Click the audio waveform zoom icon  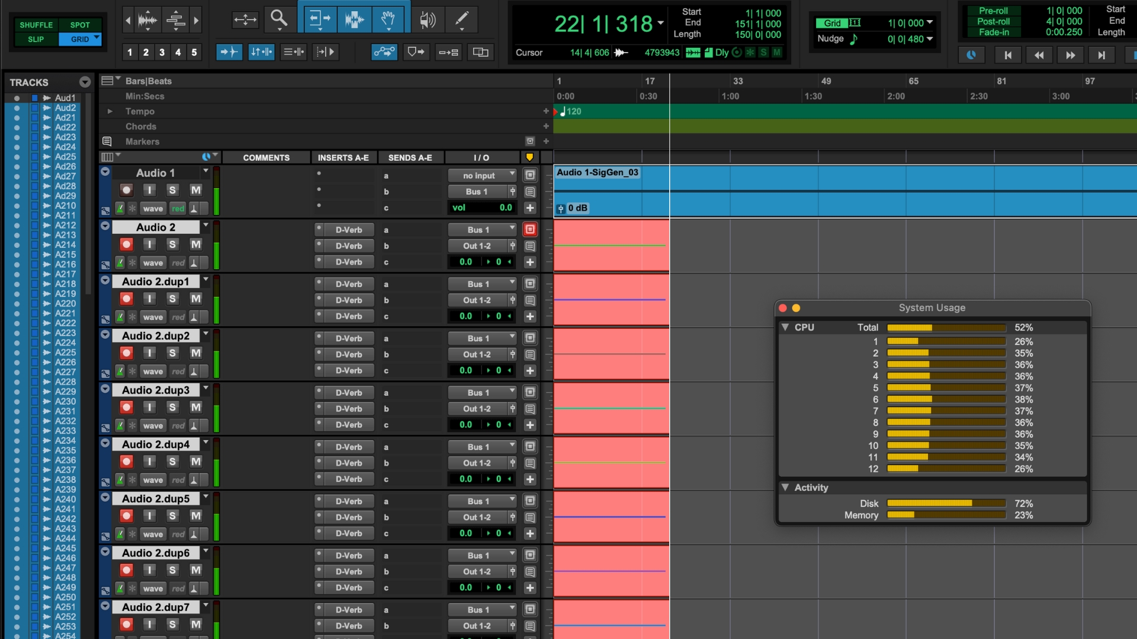point(147,20)
